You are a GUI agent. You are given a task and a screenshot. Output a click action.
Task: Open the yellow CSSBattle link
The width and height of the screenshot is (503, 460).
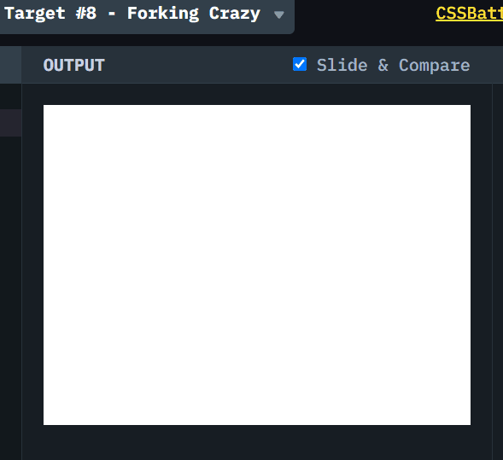(469, 14)
